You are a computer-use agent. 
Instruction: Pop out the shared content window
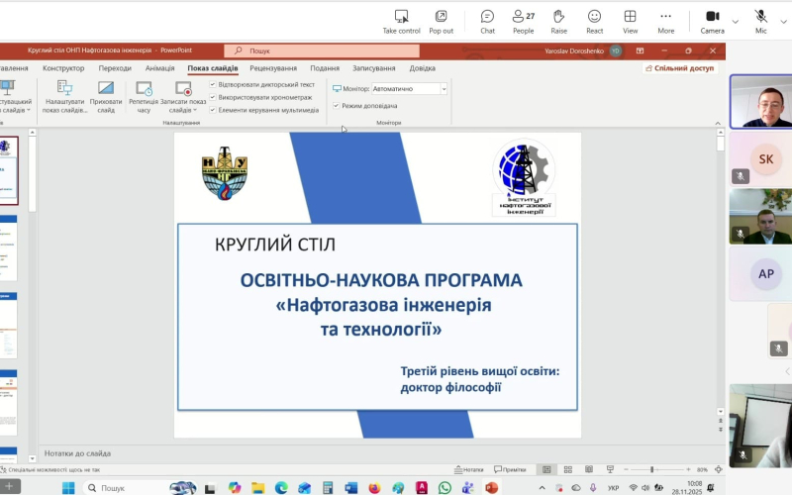tap(441, 17)
